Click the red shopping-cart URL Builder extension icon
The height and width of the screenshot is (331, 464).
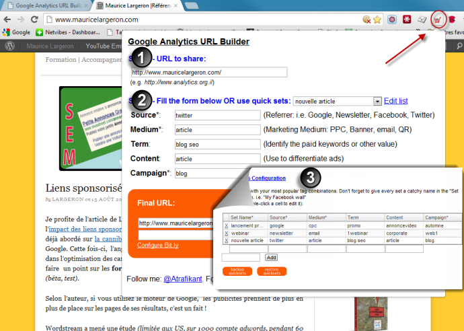click(437, 20)
